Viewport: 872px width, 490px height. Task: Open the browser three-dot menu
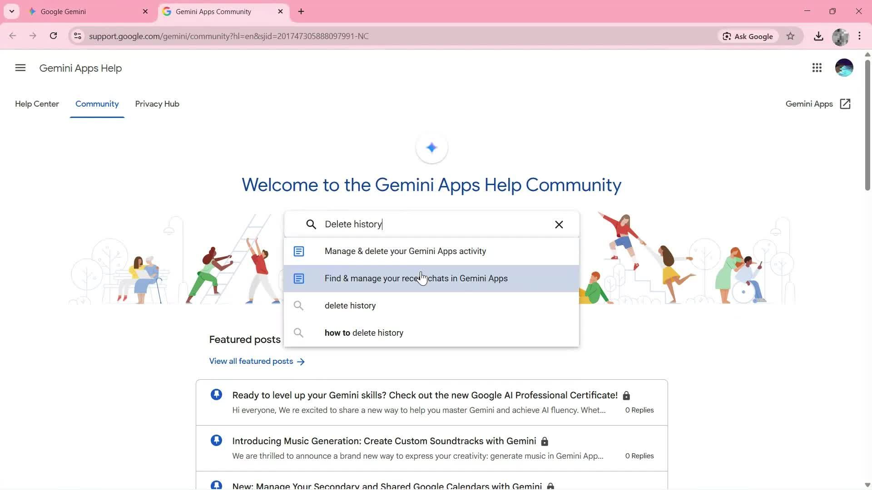click(859, 36)
